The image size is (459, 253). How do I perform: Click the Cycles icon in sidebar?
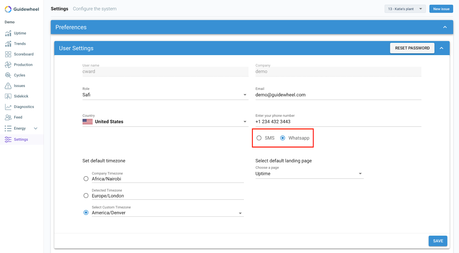click(x=8, y=75)
